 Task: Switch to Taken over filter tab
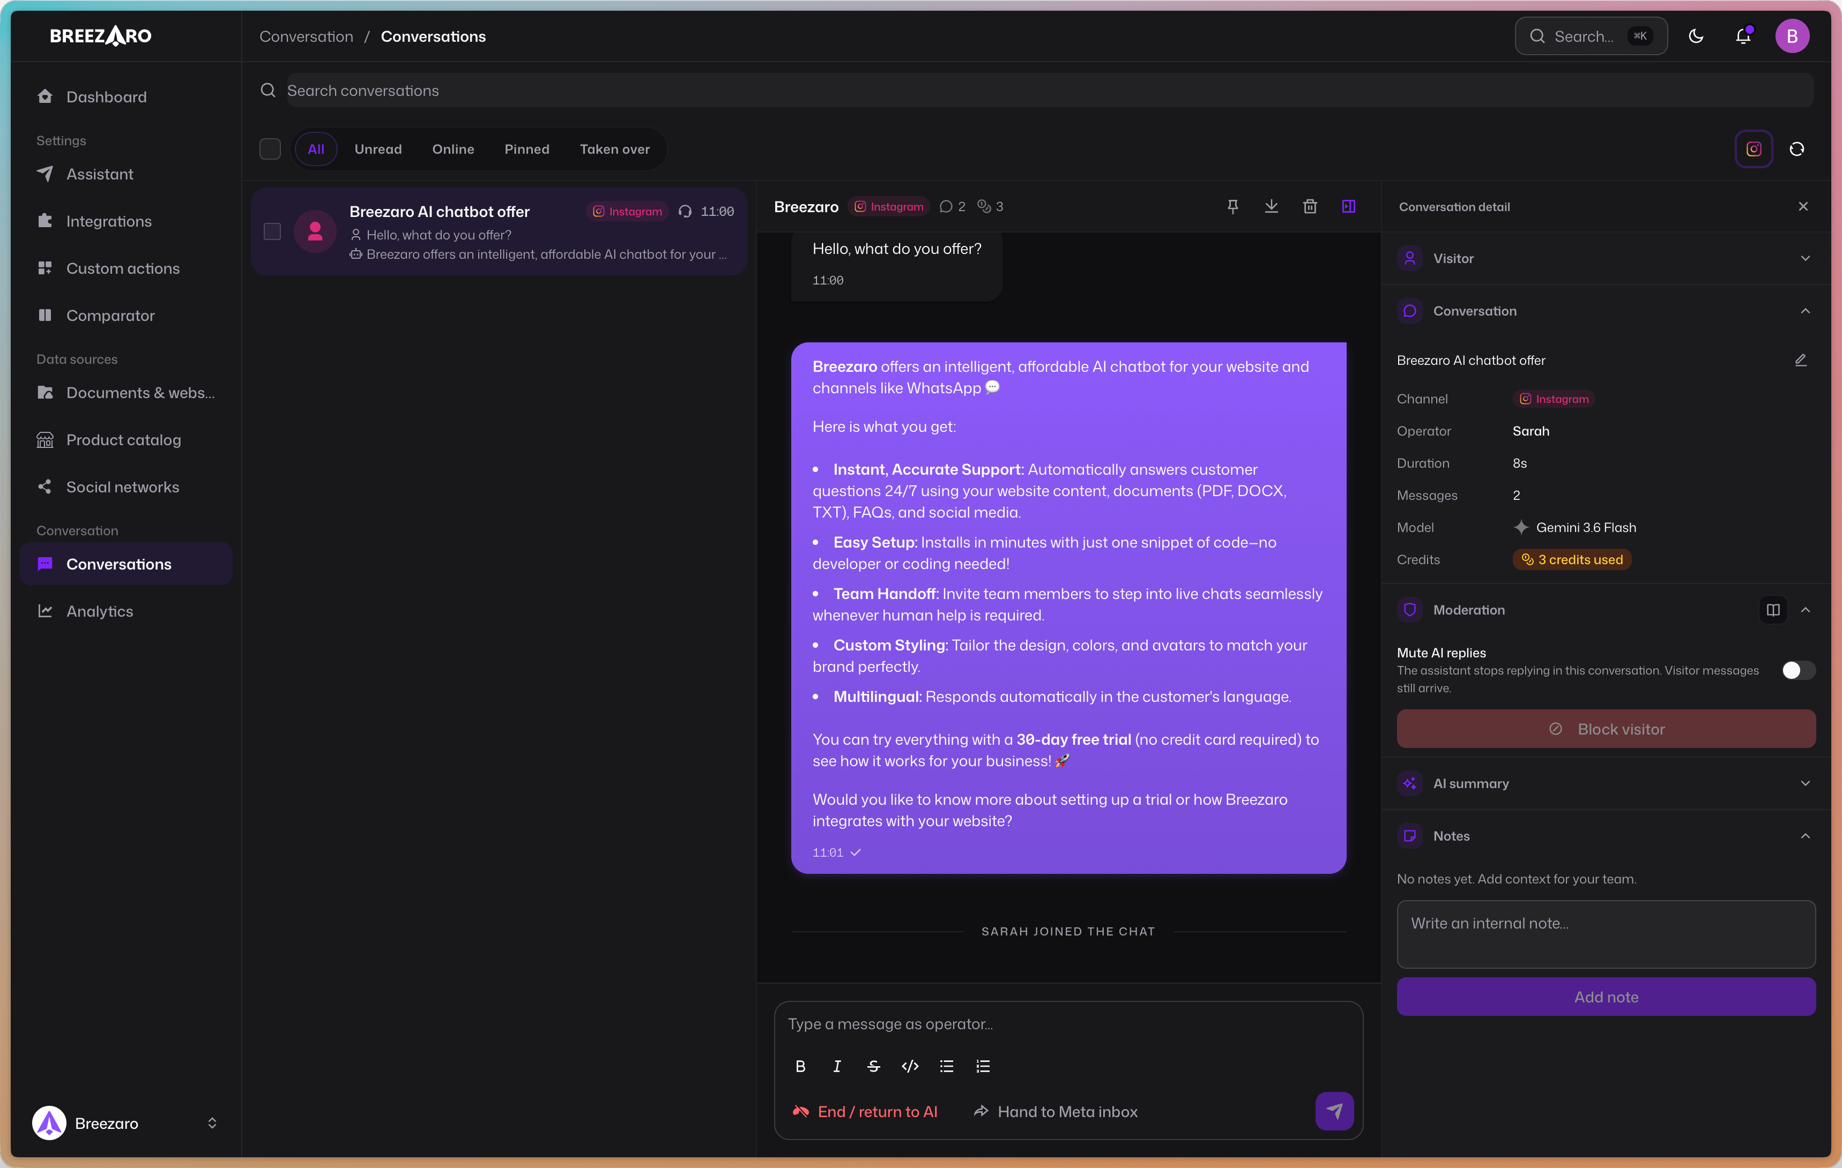tap(614, 149)
